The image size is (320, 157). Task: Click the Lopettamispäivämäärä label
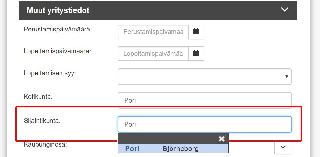(x=57, y=51)
